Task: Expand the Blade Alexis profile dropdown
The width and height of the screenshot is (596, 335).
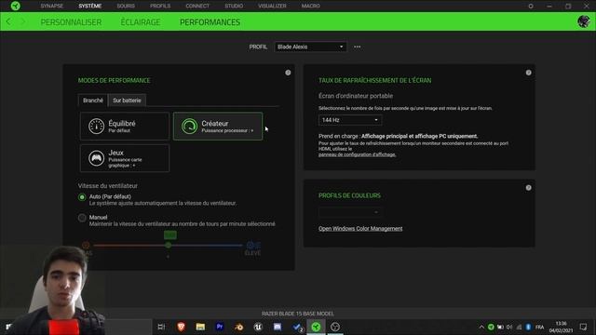Action: (310, 47)
